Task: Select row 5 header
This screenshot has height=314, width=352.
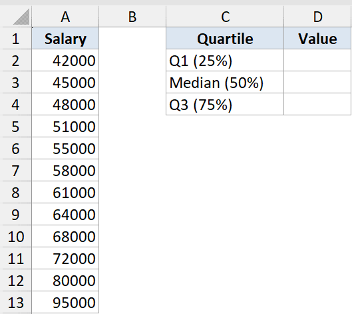Action: point(16,127)
